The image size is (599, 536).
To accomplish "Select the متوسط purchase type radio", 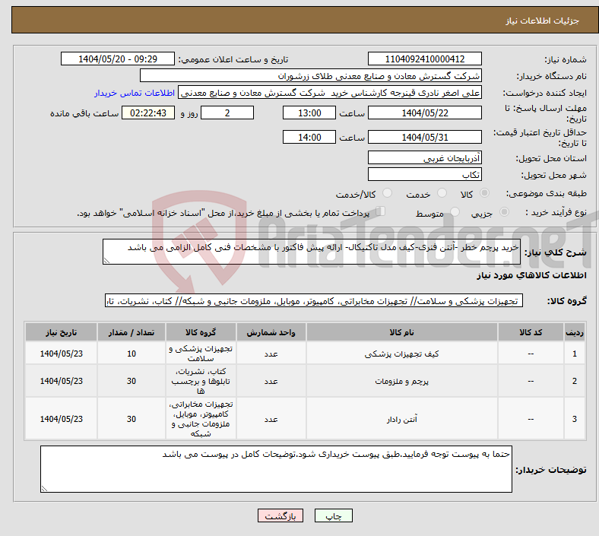I will coord(455,211).
